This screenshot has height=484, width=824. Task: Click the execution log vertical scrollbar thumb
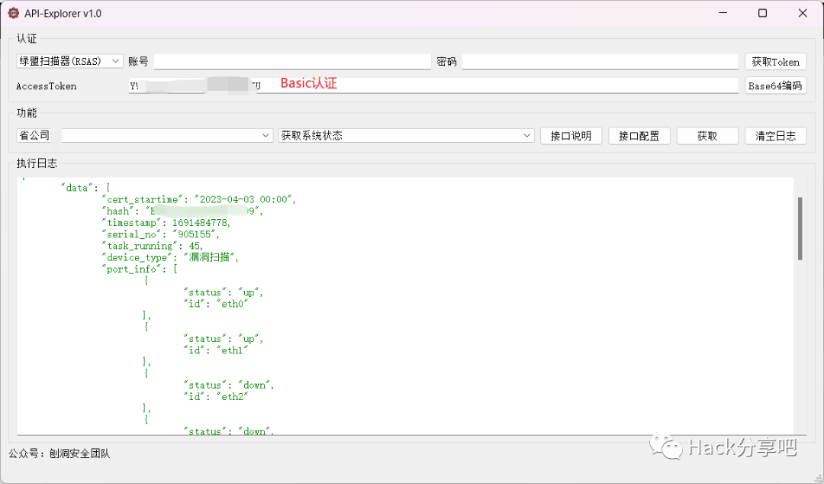coord(800,228)
